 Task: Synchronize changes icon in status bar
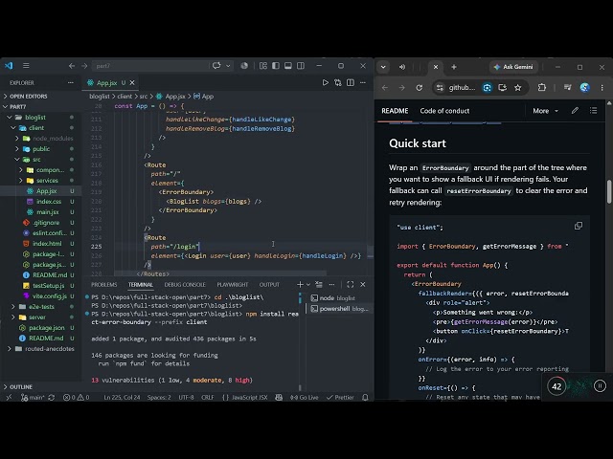point(51,398)
